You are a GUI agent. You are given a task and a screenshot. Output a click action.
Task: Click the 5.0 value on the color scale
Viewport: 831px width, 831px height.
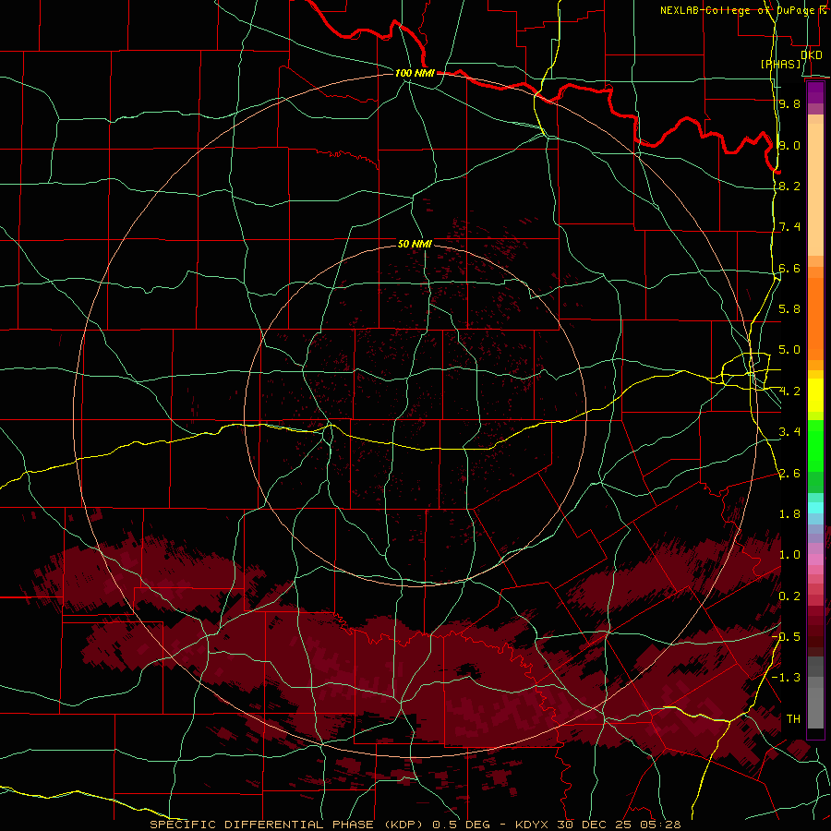tap(789, 350)
